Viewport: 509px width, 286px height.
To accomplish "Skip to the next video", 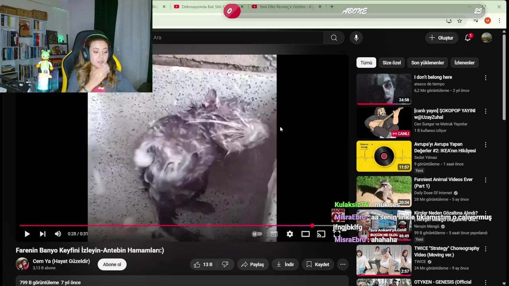I will [43, 234].
